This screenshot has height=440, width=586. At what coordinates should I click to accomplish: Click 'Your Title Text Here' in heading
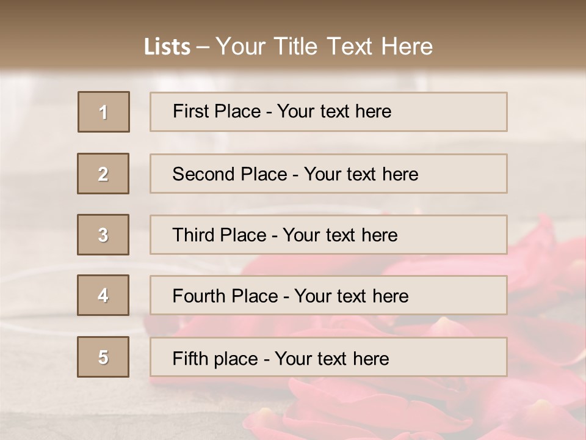pos(324,46)
